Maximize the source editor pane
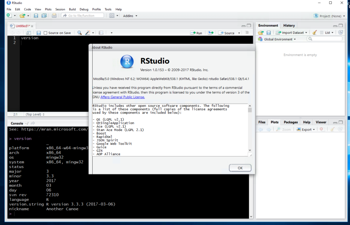The width and height of the screenshot is (350, 225). [x=249, y=26]
